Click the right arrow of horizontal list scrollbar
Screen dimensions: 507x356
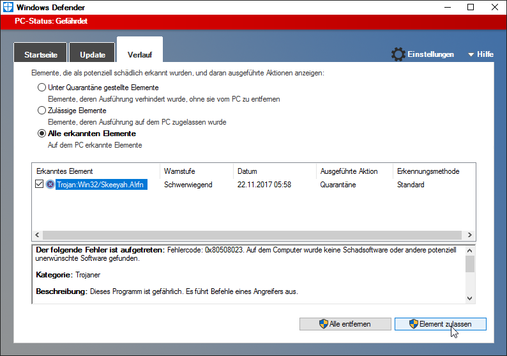pos(470,235)
